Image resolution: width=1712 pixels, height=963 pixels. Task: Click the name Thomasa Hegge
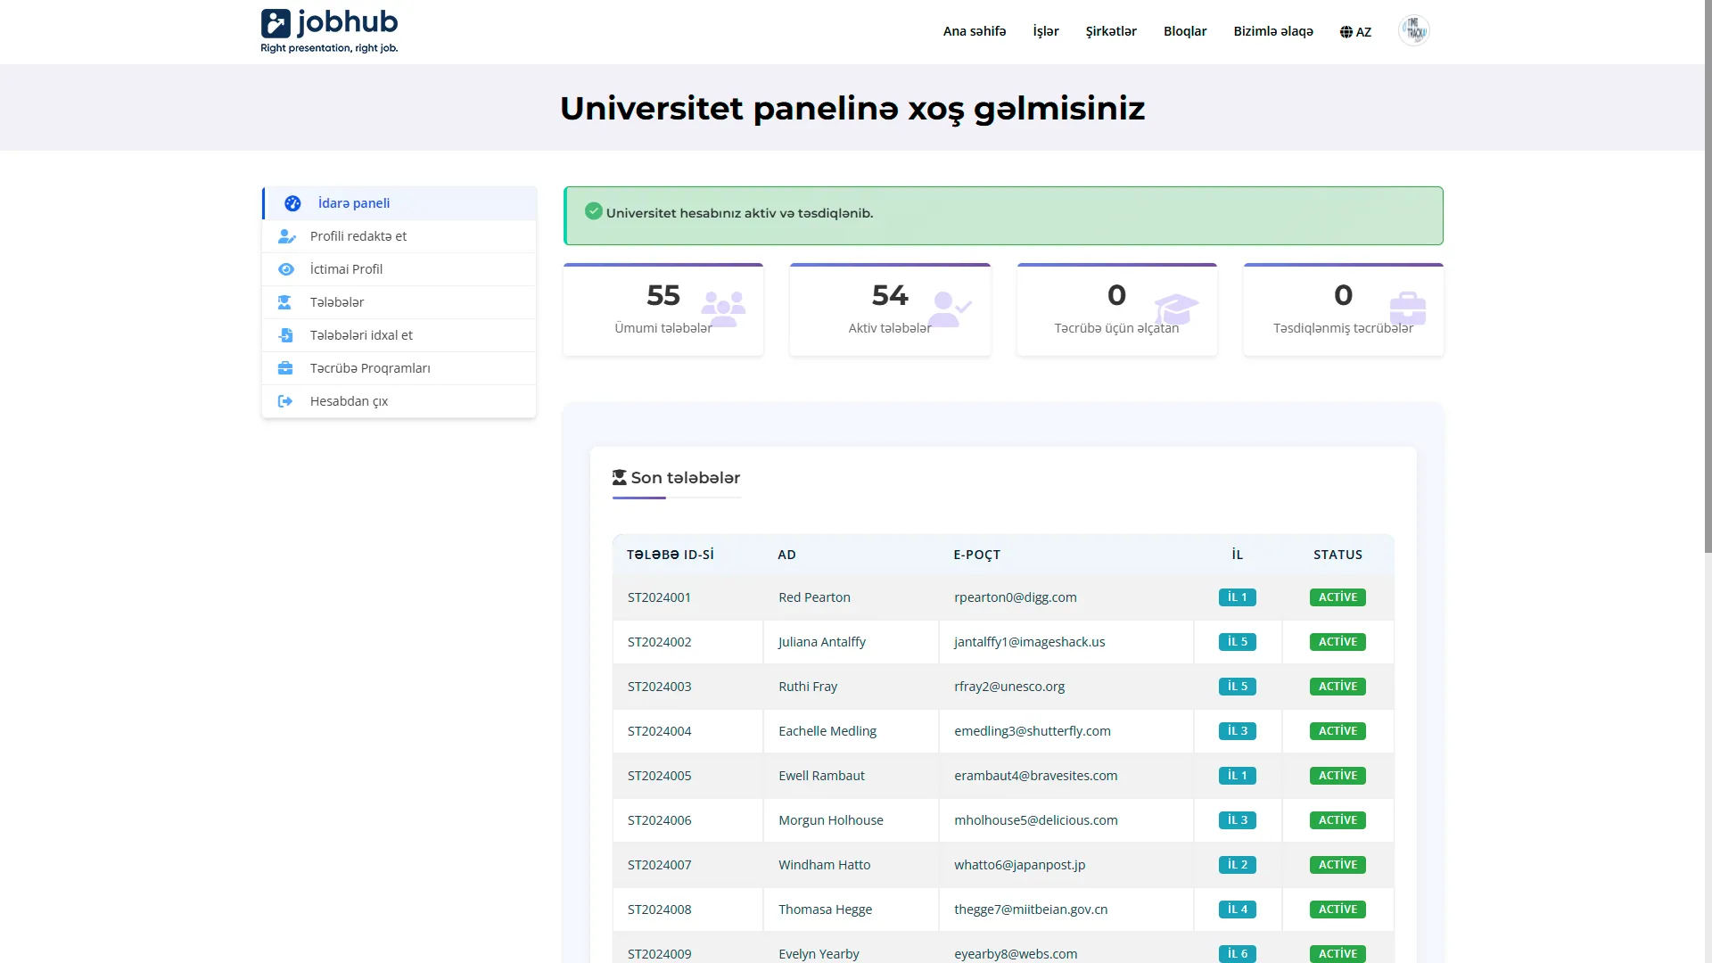pos(825,909)
